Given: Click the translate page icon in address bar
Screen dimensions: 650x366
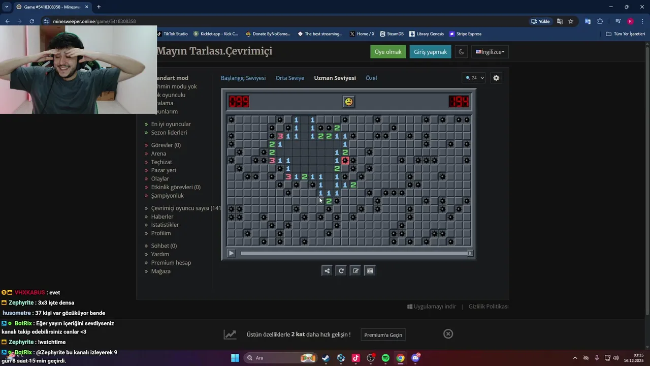Looking at the screenshot, I should pos(560,21).
